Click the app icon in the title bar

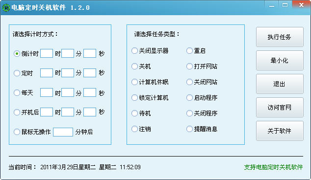[x=6, y=8]
